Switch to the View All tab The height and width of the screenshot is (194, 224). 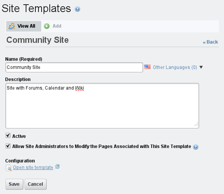(24, 26)
